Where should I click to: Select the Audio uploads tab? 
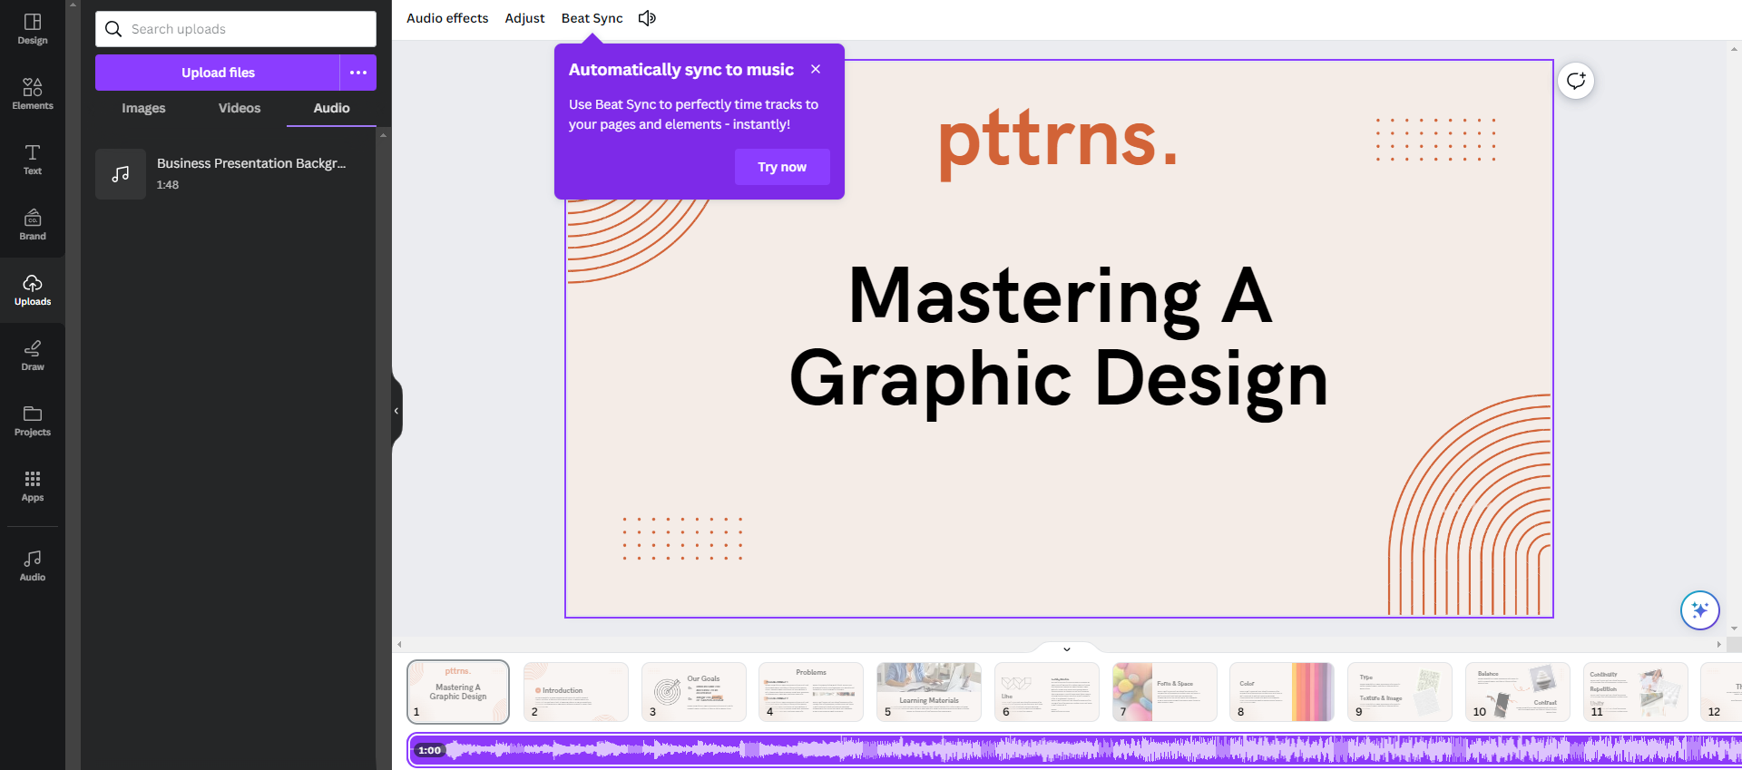331,108
